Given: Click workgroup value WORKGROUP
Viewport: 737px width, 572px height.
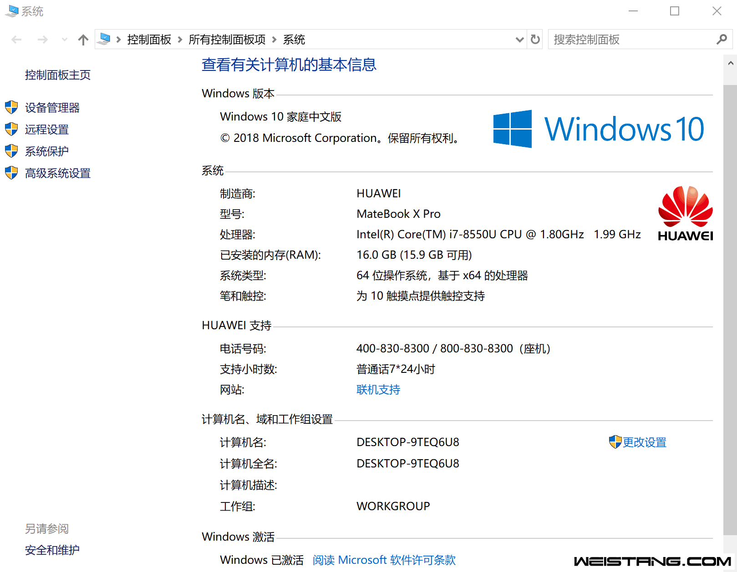Looking at the screenshot, I should [393, 506].
